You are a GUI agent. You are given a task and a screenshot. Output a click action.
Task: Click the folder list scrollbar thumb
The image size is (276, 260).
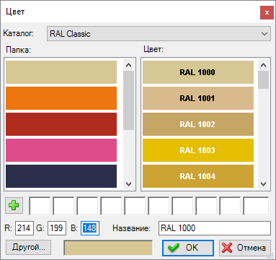[129, 100]
